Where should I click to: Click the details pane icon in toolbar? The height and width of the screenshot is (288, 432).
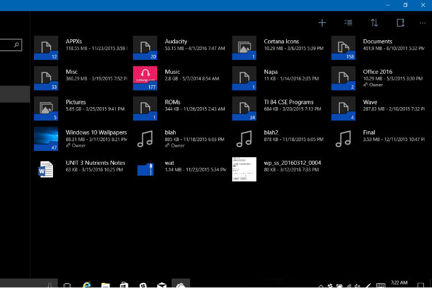pos(400,23)
